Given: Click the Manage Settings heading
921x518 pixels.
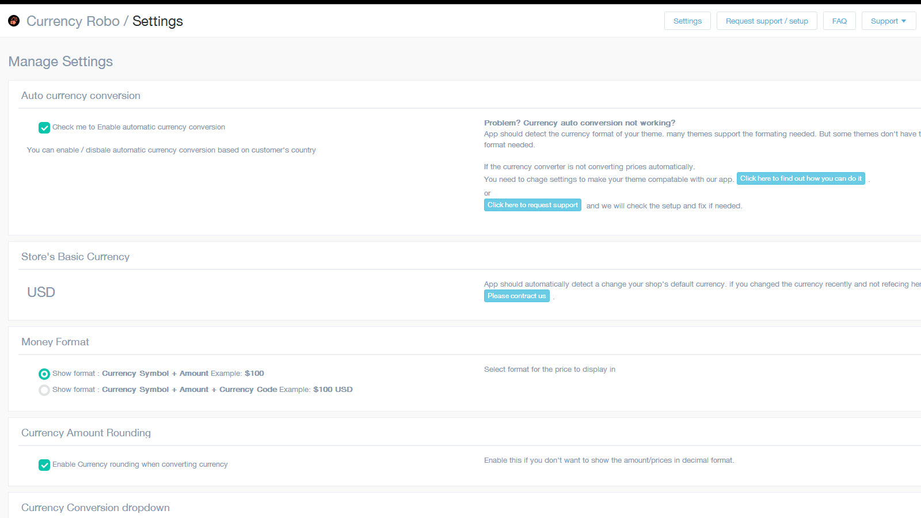Looking at the screenshot, I should [60, 62].
